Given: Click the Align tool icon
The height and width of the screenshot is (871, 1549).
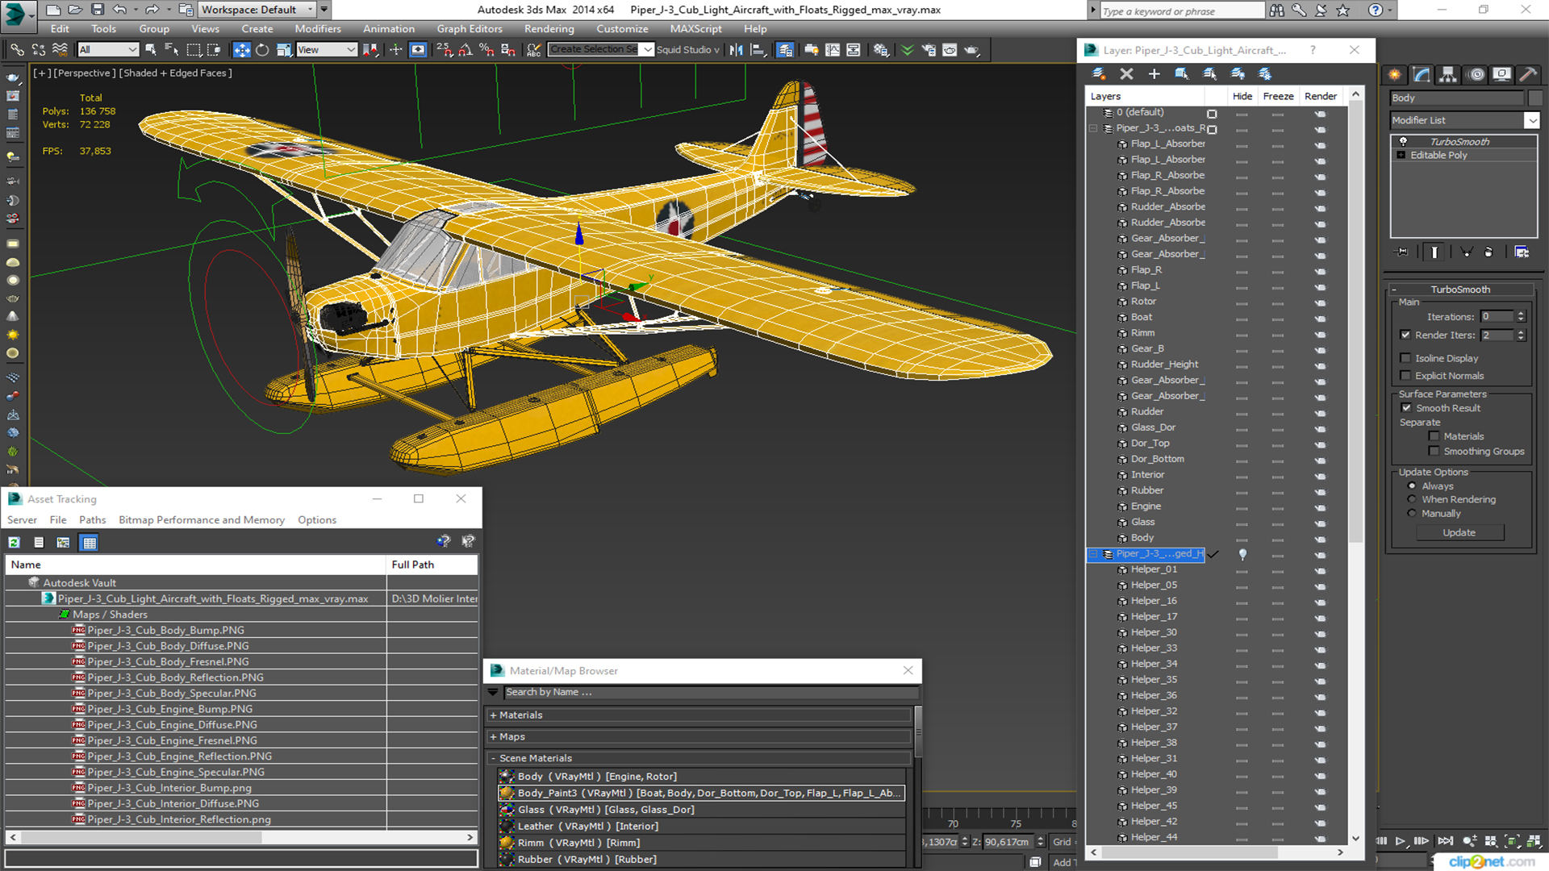Looking at the screenshot, I should point(758,50).
